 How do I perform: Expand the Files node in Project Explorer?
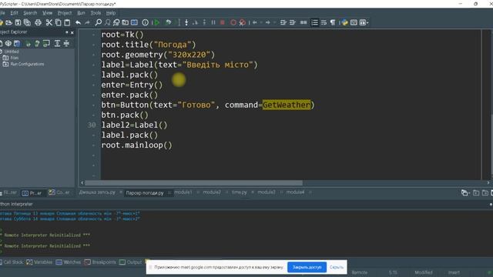pos(5,58)
